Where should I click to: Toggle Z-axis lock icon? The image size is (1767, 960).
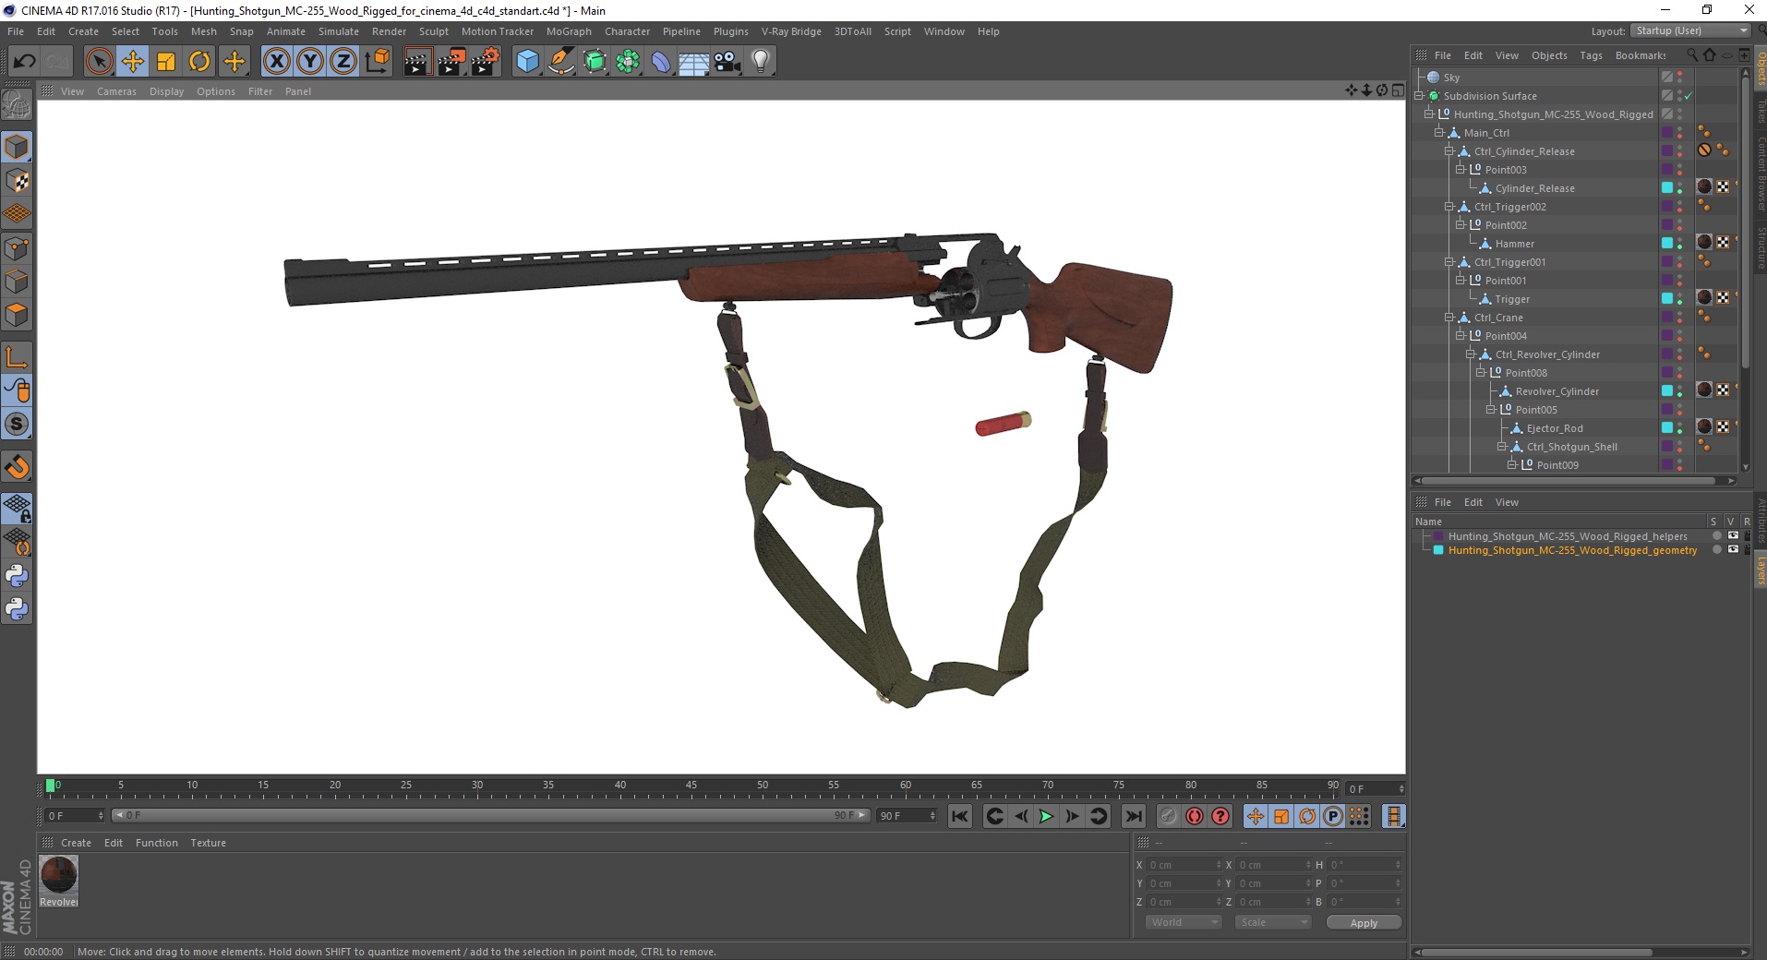point(343,62)
